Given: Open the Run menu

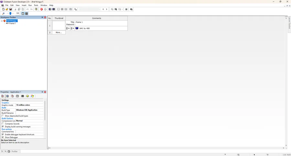Looking at the screenshot, I should (30, 5).
